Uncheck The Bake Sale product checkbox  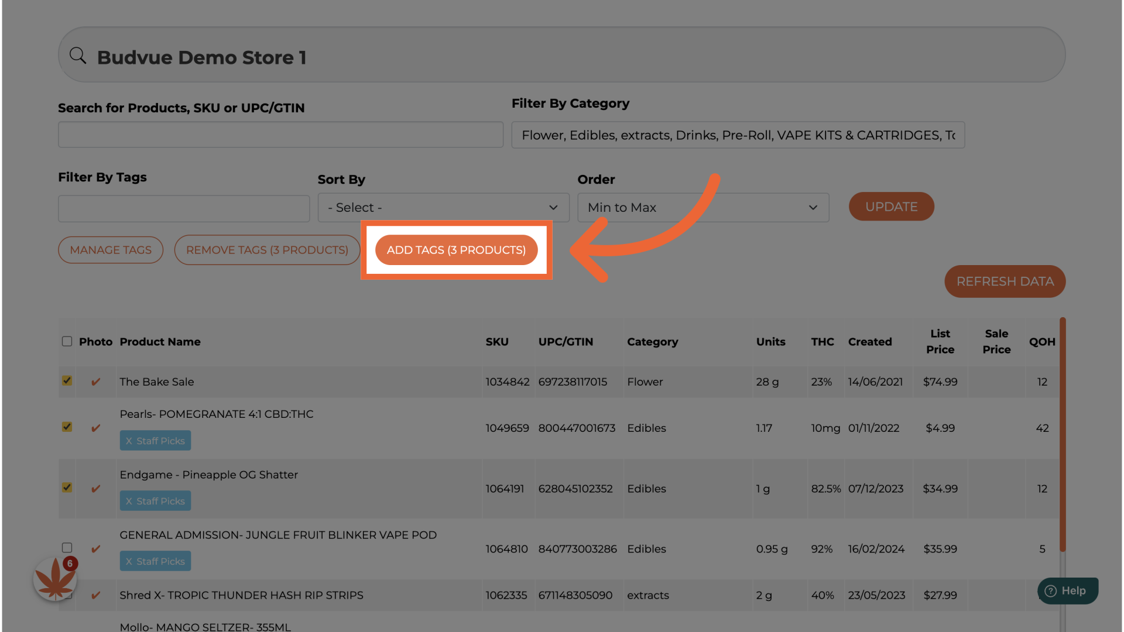[67, 381]
